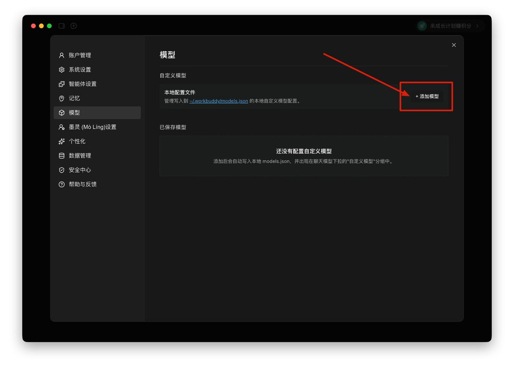Start a new chat with the plus bubble icon
The image size is (514, 372).
pyautogui.click(x=74, y=26)
